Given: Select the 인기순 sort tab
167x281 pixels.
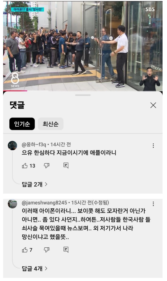Looking at the screenshot, I should click(22, 124).
